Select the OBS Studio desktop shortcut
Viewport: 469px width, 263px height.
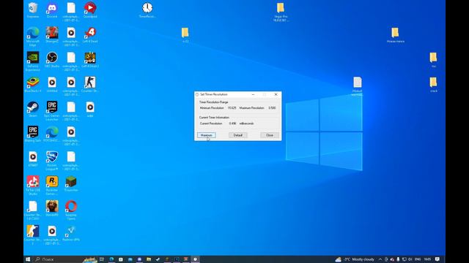click(52, 59)
